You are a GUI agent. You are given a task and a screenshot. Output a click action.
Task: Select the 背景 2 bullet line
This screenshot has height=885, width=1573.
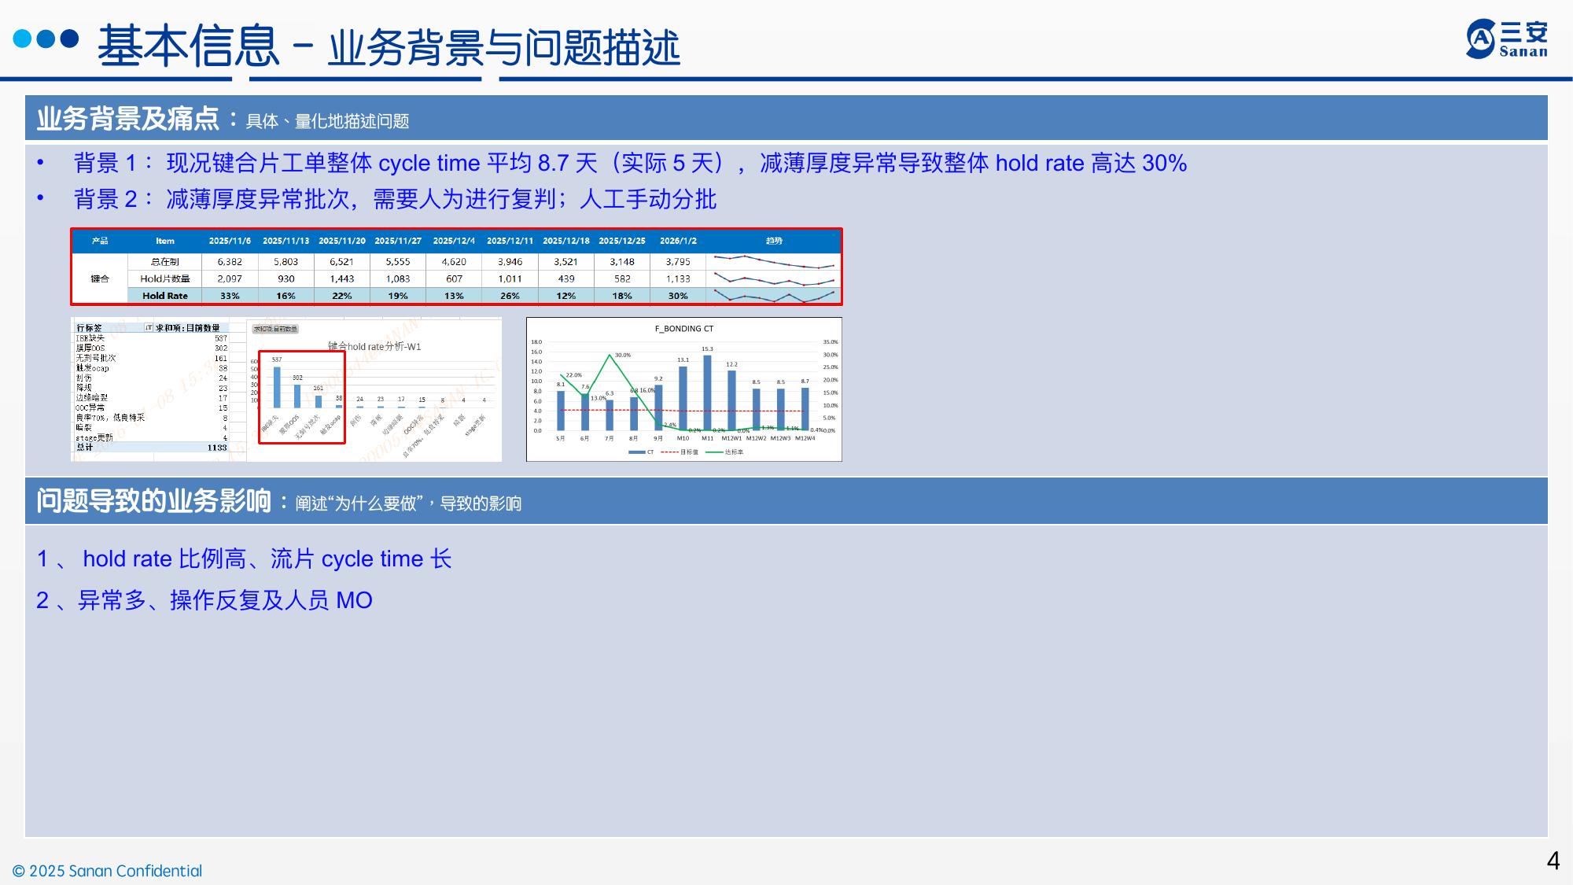(395, 199)
